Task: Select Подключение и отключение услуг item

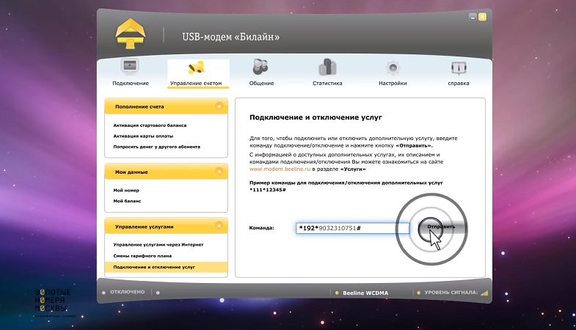Action: (x=166, y=267)
